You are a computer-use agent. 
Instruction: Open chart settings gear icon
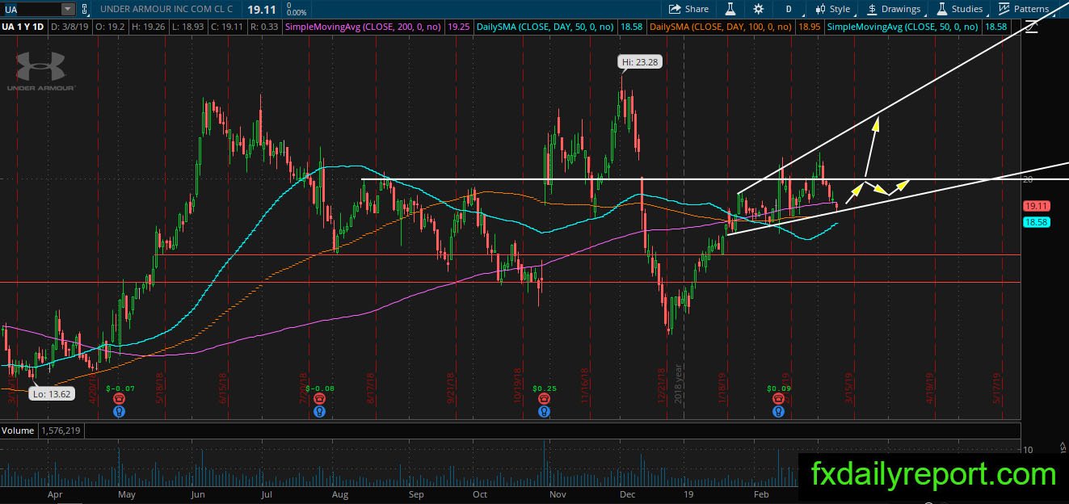(x=758, y=9)
